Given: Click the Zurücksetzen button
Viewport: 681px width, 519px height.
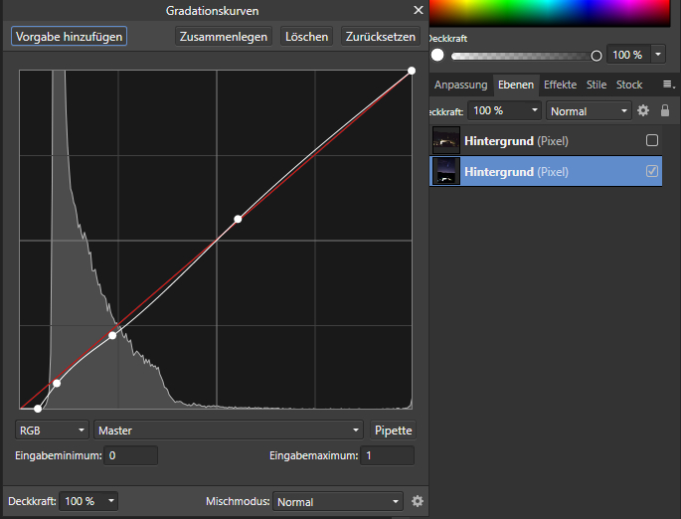Looking at the screenshot, I should coord(381,37).
